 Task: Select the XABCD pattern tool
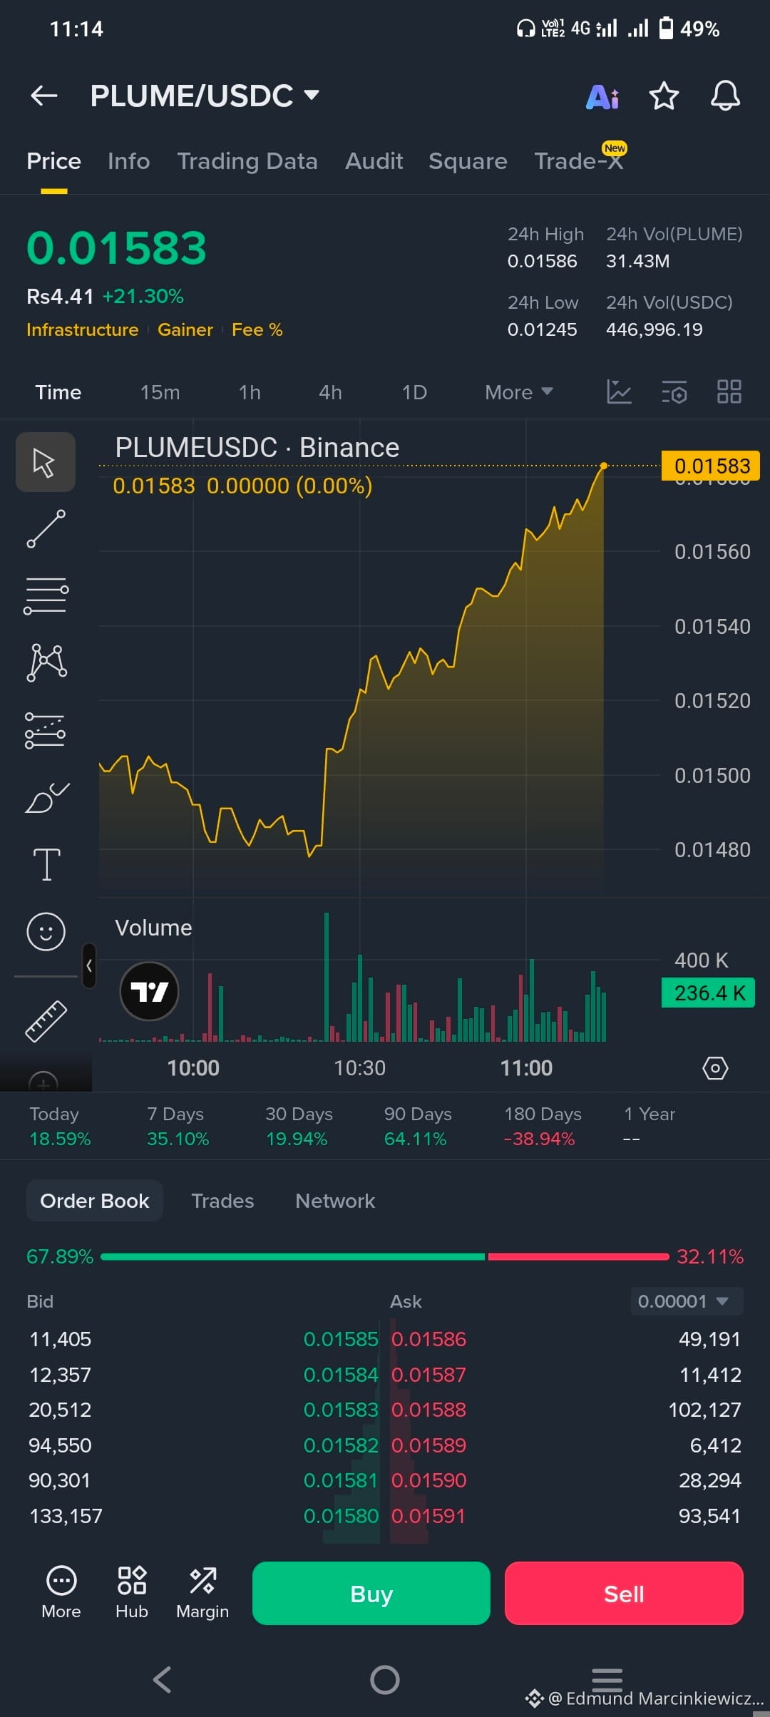[46, 662]
